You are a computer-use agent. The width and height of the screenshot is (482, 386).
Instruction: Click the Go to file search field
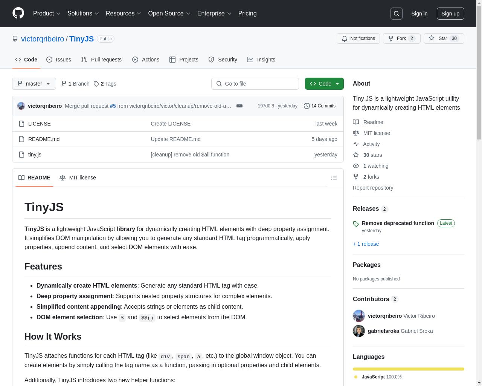tap(255, 84)
